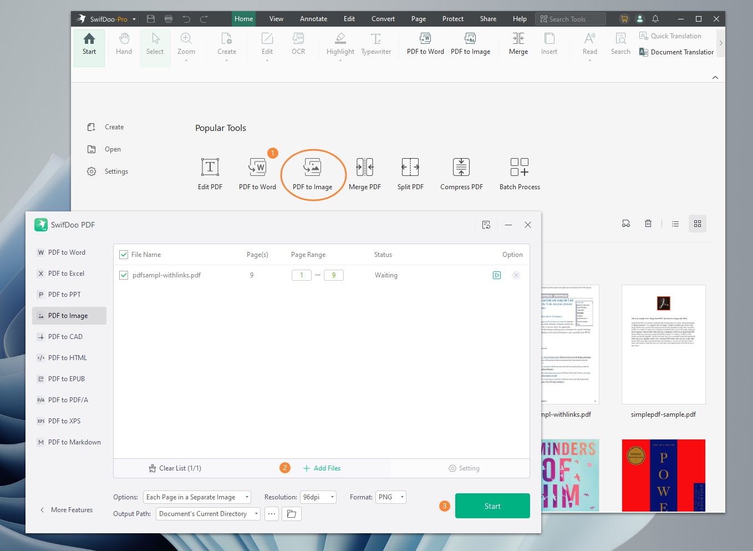Click the trash icon above file thumbnails

coord(648,224)
